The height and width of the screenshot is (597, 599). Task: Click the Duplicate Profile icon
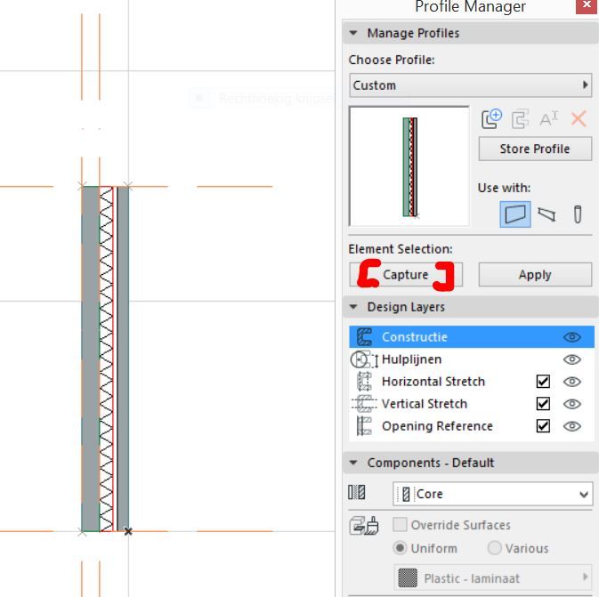click(x=520, y=119)
